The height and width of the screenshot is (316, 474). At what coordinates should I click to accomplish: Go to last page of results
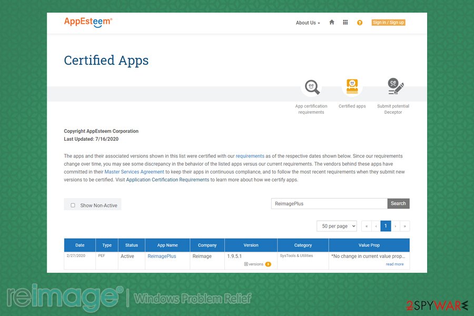coord(405,226)
